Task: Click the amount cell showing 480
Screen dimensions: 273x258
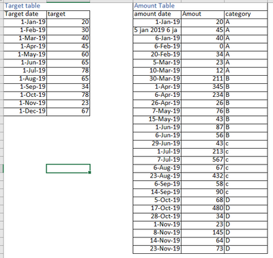Action: 203,208
